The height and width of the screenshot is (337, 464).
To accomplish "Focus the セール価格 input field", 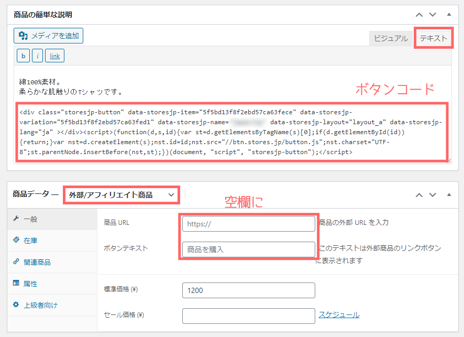I will pyautogui.click(x=249, y=316).
